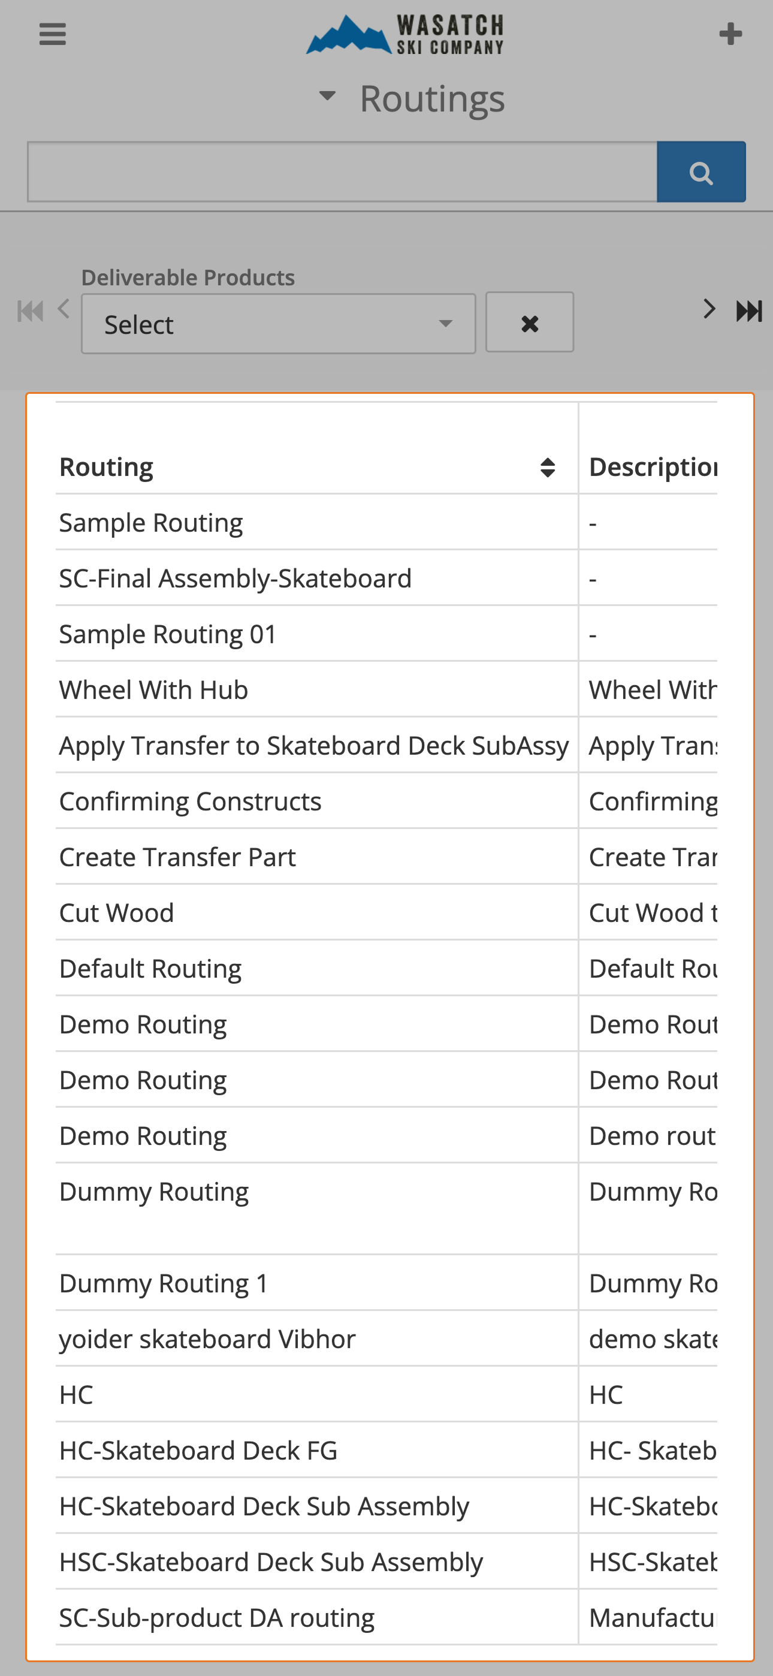Clear the Deliverable Products filter with X icon
Image resolution: width=773 pixels, height=1676 pixels.
coord(529,322)
